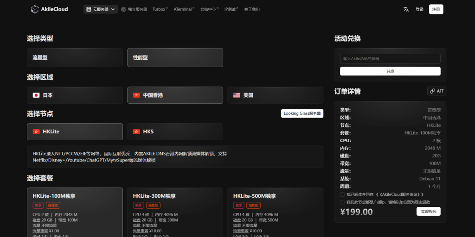Focus the Akile活动兑换码 input field
The width and height of the screenshot is (475, 237).
point(390,59)
